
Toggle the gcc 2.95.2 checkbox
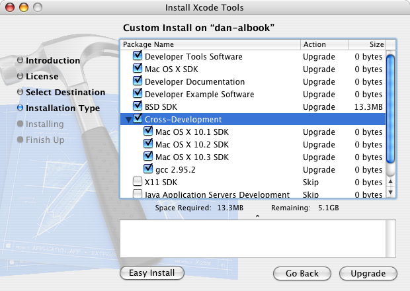(x=148, y=169)
